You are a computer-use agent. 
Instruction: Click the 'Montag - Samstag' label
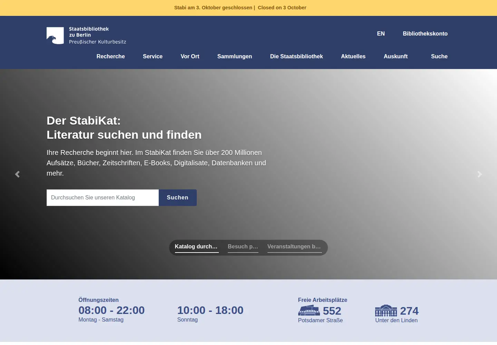click(101, 319)
